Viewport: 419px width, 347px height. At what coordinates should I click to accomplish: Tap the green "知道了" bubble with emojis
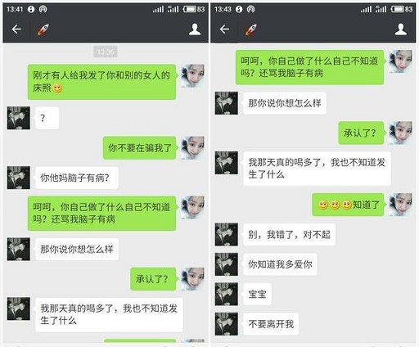click(x=348, y=205)
